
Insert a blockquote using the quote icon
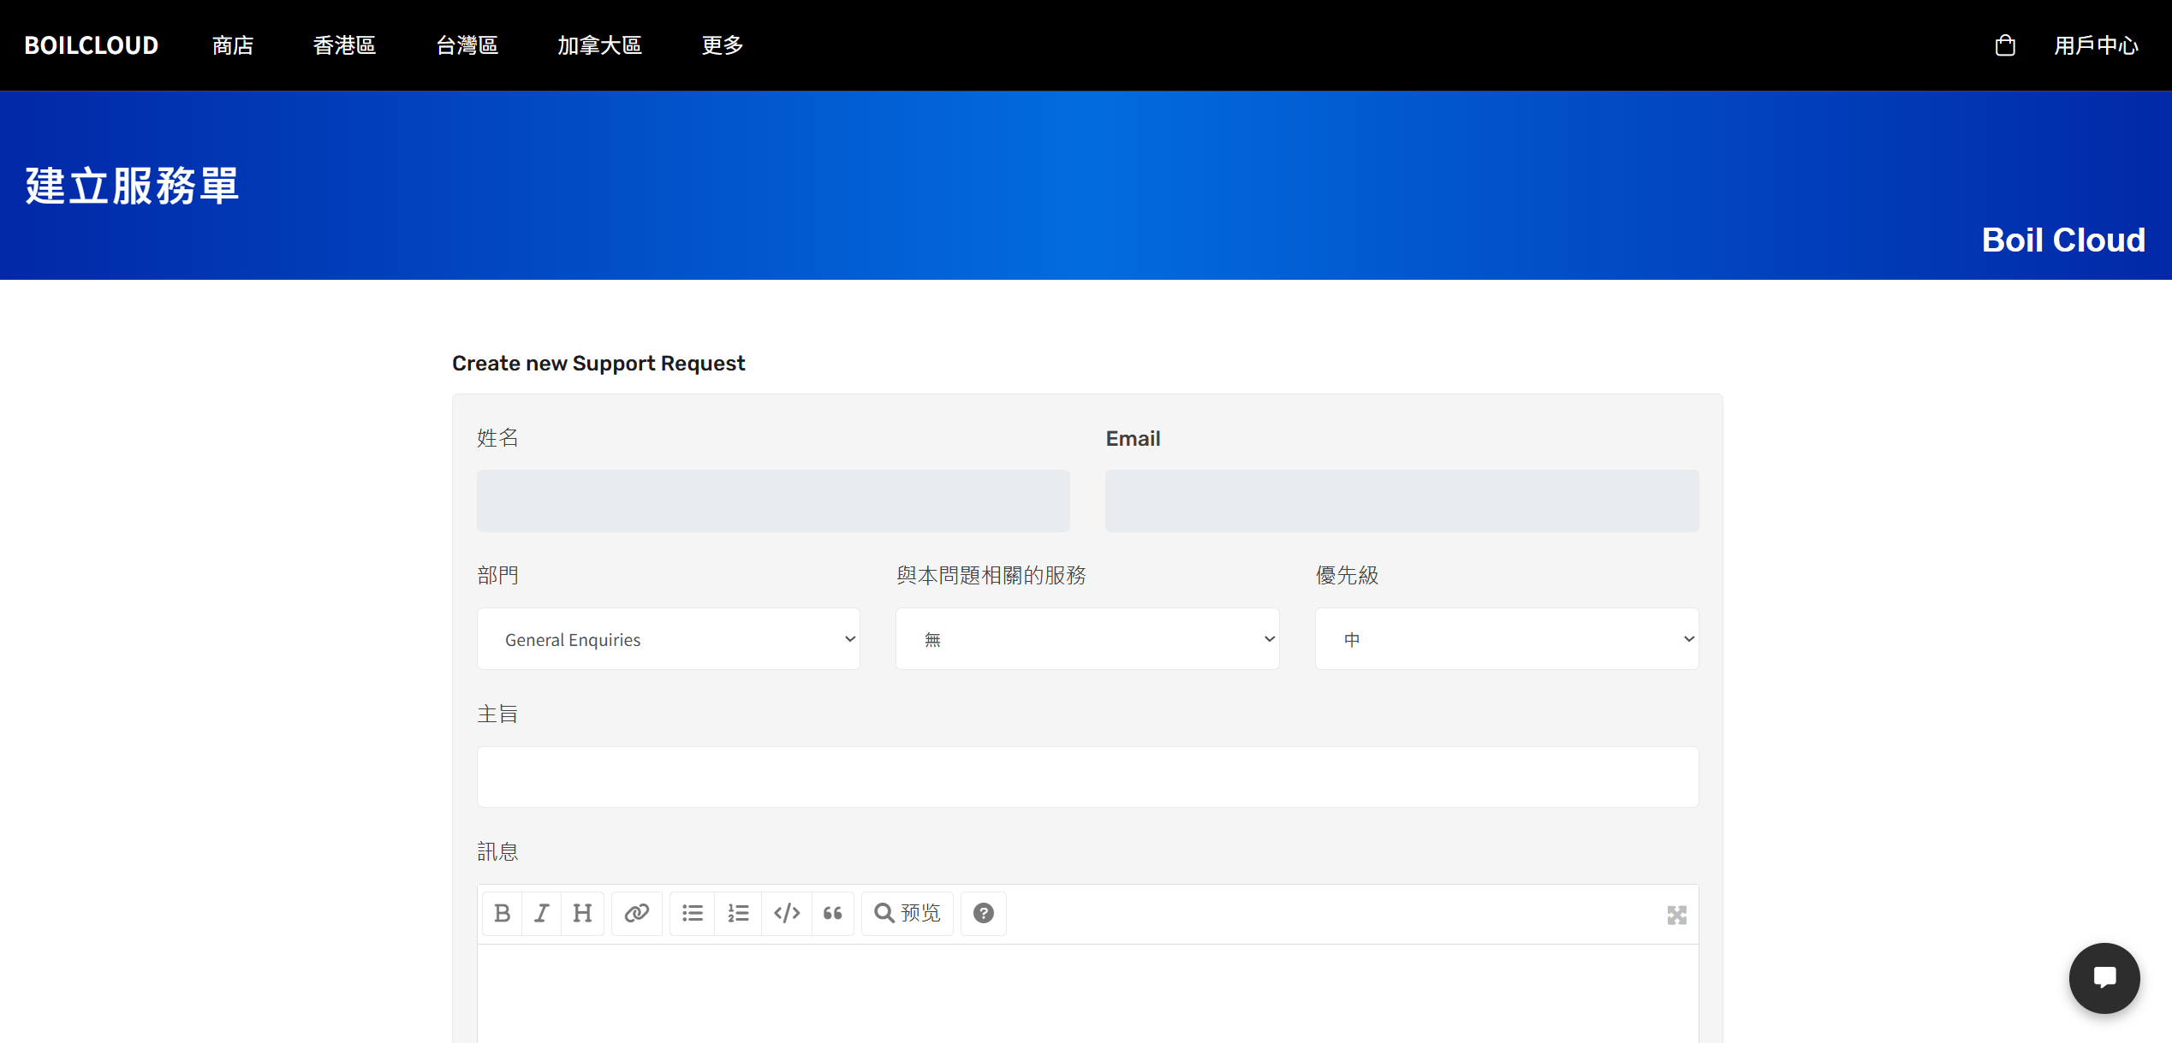pyautogui.click(x=833, y=913)
